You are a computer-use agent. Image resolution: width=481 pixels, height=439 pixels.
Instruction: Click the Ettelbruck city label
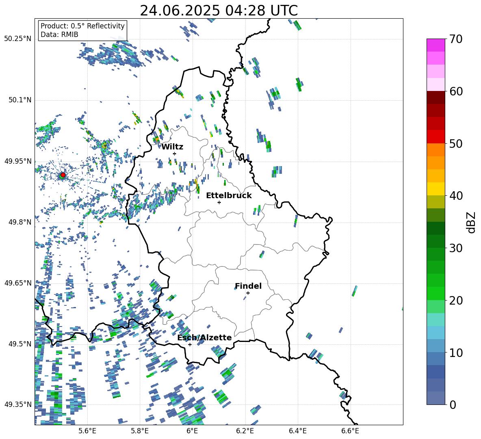[x=229, y=196]
